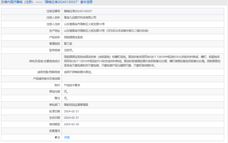Click the 管理类别 label
The image size is (228, 143).
(55, 44)
